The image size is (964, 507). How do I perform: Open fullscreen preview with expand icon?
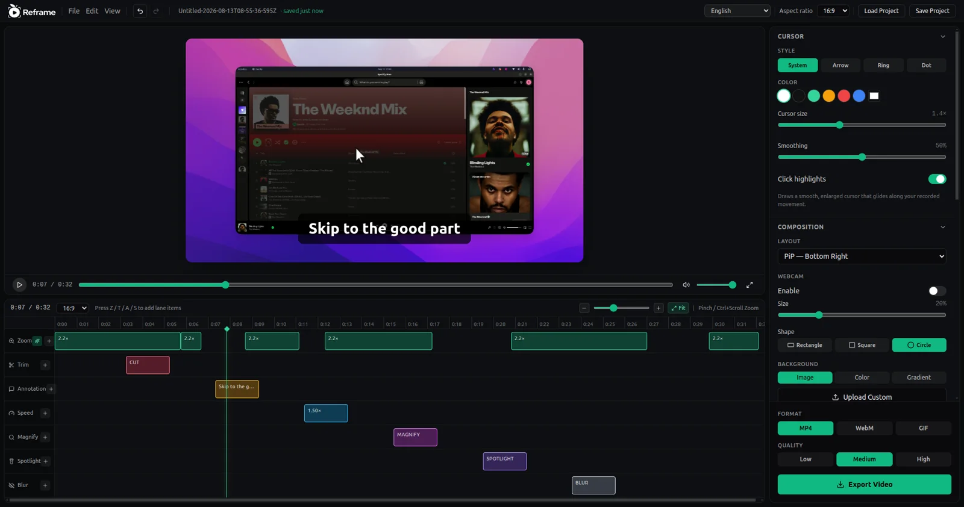pyautogui.click(x=750, y=285)
